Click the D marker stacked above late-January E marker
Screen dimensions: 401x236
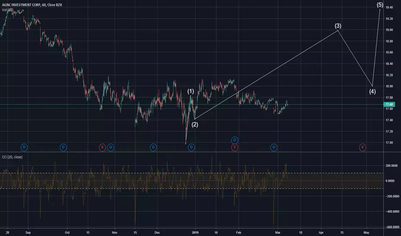click(234, 140)
